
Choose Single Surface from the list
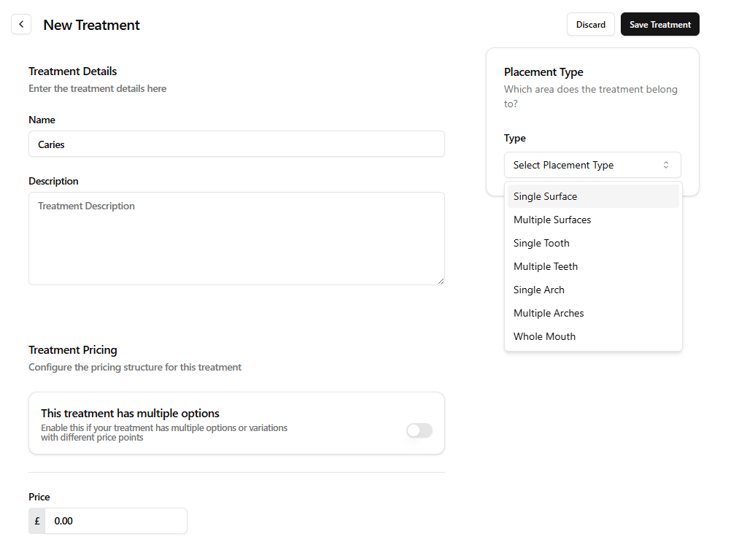coord(545,196)
